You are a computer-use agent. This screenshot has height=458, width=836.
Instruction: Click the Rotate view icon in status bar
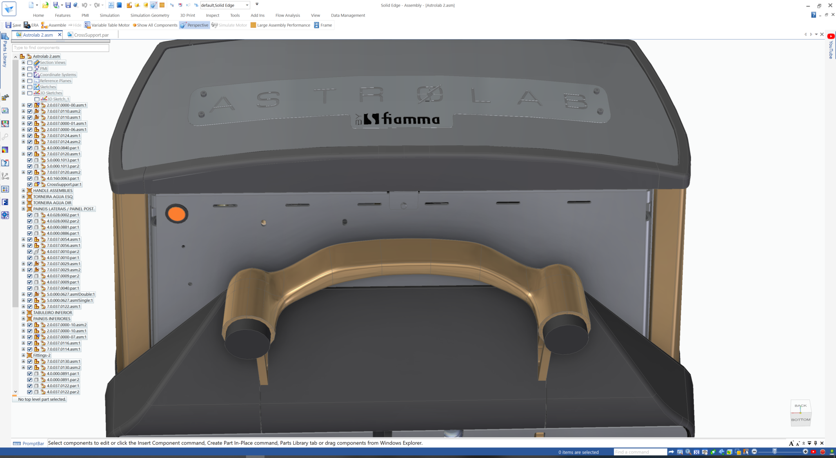pos(713,452)
